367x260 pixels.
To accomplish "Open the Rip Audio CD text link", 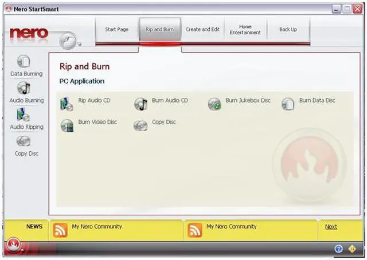I will click(x=94, y=100).
